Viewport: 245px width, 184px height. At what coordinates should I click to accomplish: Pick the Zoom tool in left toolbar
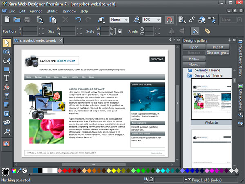[7, 131]
